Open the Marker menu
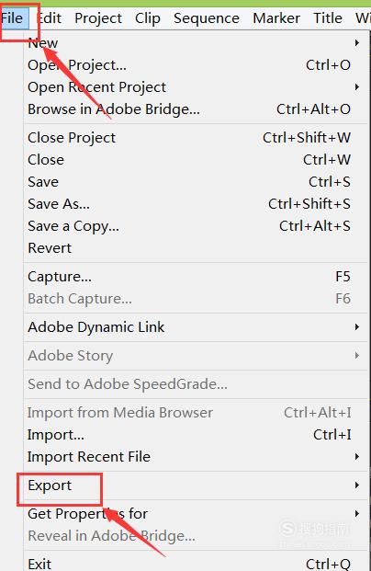This screenshot has width=371, height=571. click(276, 18)
